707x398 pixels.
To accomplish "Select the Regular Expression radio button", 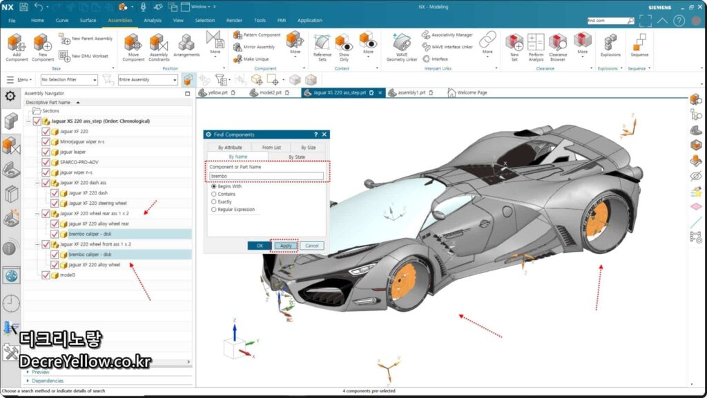I will (214, 210).
